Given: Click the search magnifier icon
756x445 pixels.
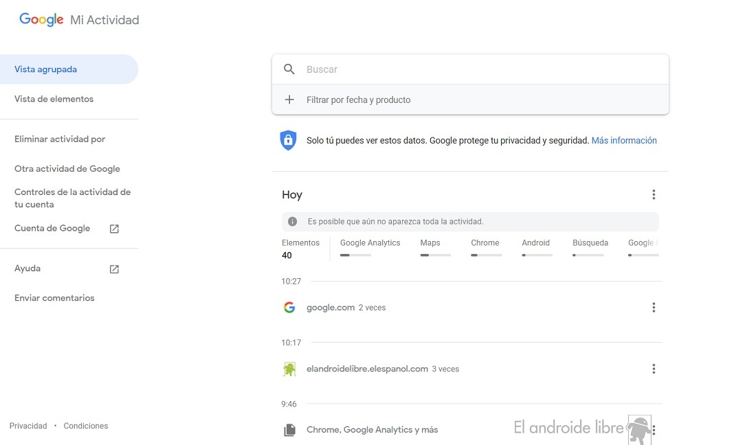Looking at the screenshot, I should click(289, 69).
